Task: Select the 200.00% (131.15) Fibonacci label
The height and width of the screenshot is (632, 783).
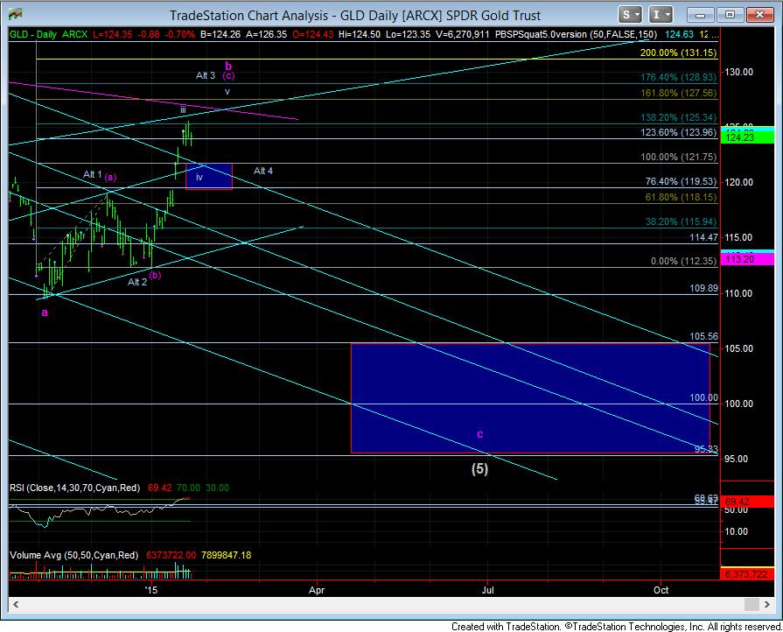Action: (678, 53)
